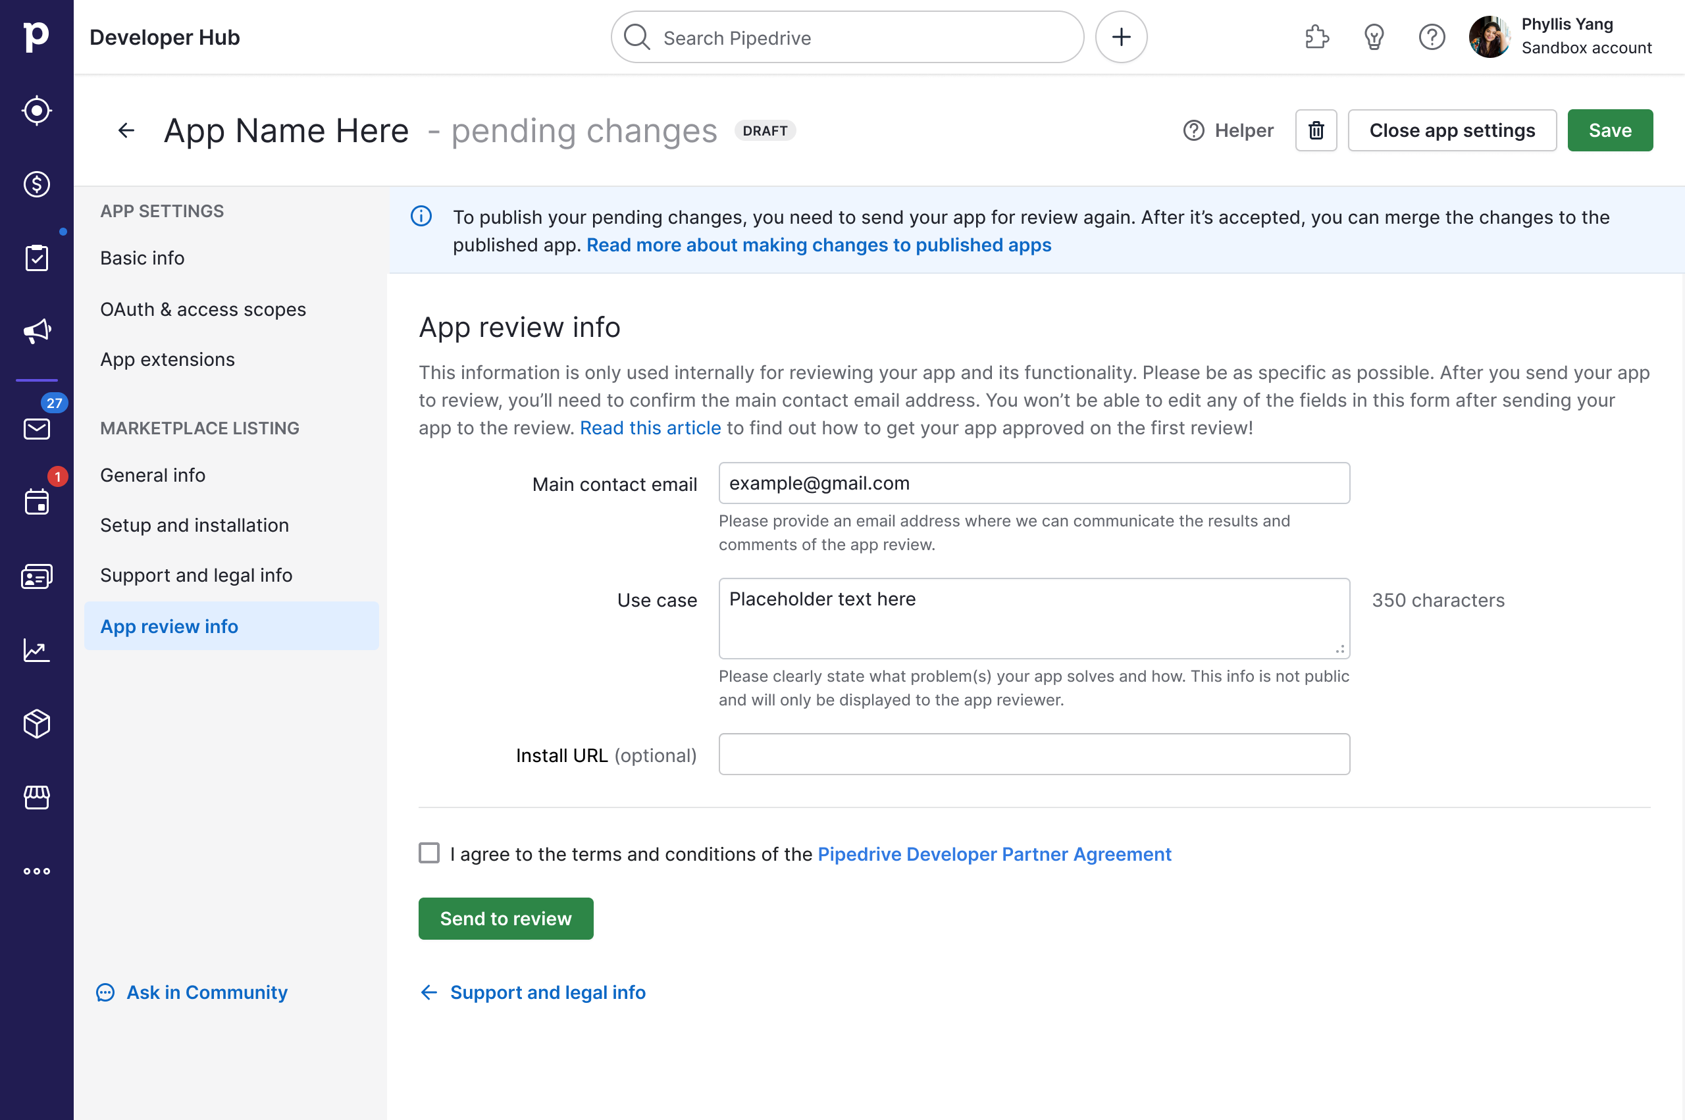The width and height of the screenshot is (1685, 1120).
Task: Click Send to review button
Action: (x=506, y=917)
